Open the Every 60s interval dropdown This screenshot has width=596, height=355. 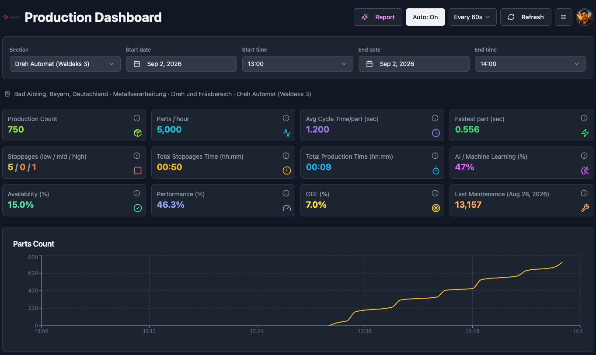click(x=473, y=17)
